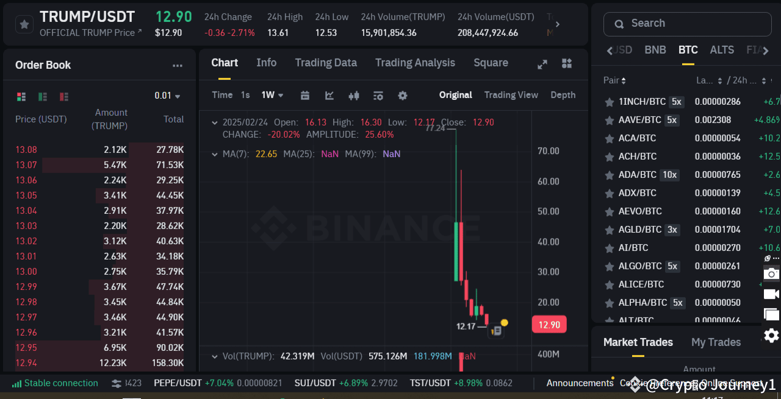The image size is (781, 399).
Task: Open the Announcements link
Action: click(x=580, y=383)
